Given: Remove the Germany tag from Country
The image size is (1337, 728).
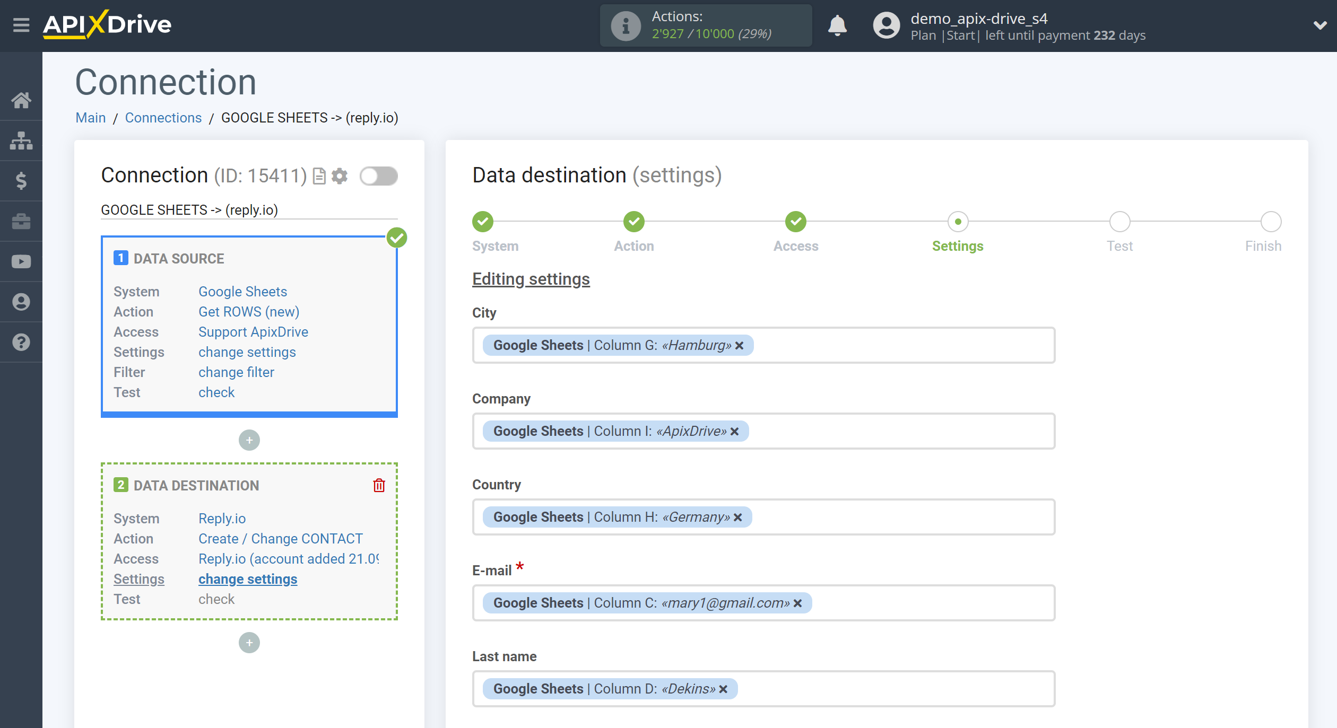Looking at the screenshot, I should click(737, 518).
